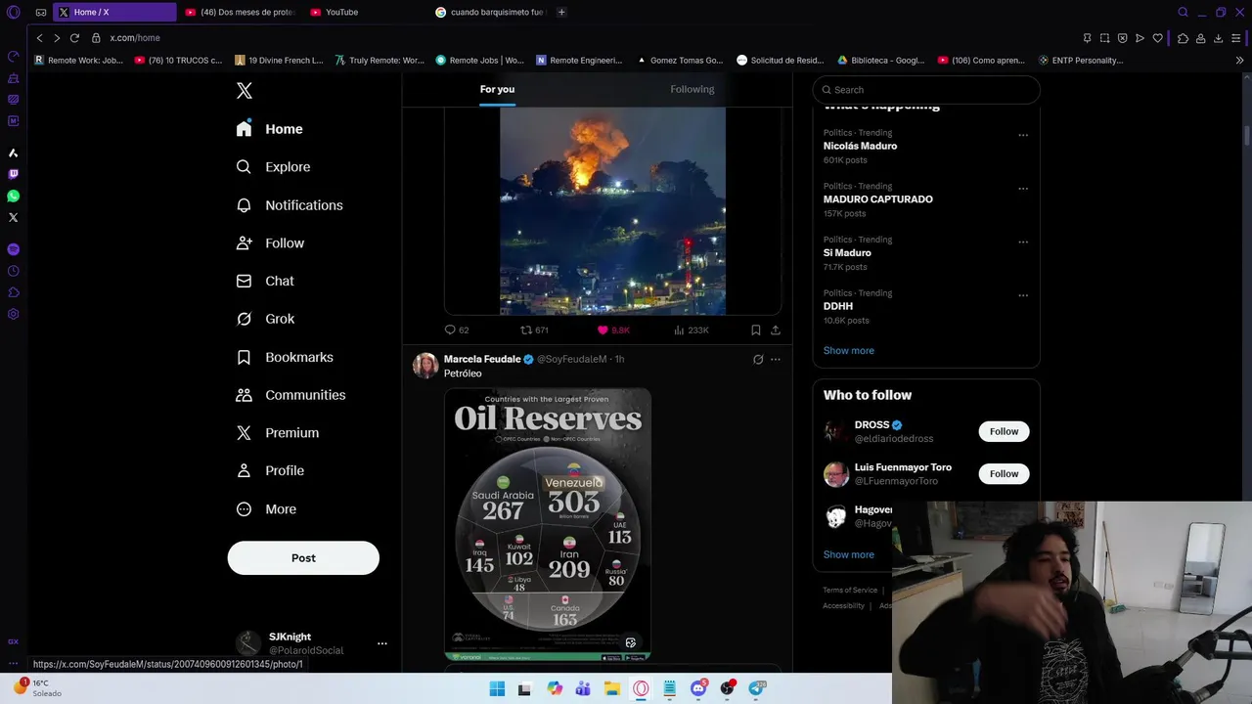Open more options for MADURO CAPTURADO trend
The width and height of the screenshot is (1252, 704).
(1023, 189)
